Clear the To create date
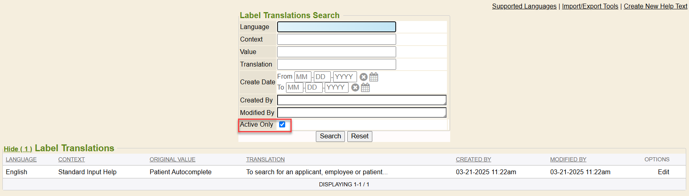Viewport: 689px width, 196px height. coord(355,88)
